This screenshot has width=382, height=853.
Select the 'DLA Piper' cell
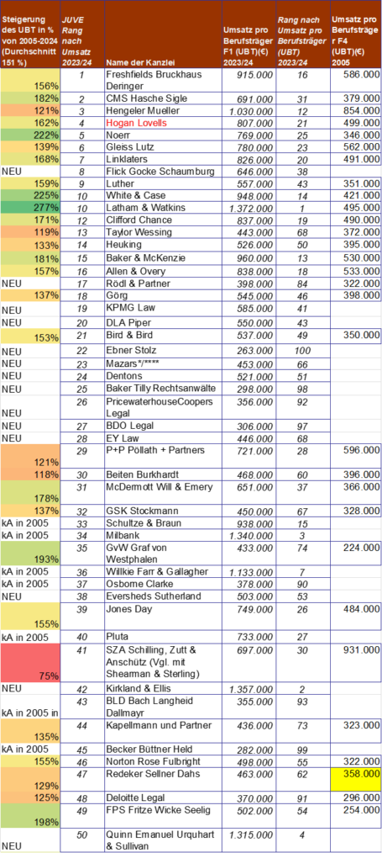163,321
